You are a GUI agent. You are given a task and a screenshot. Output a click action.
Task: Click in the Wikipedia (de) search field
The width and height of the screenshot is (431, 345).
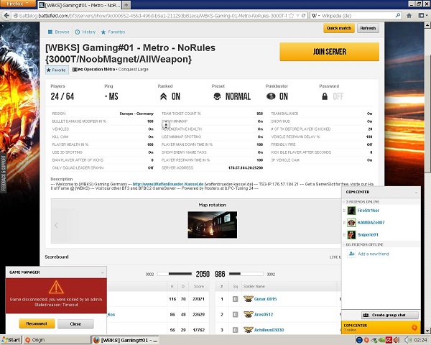357,16
